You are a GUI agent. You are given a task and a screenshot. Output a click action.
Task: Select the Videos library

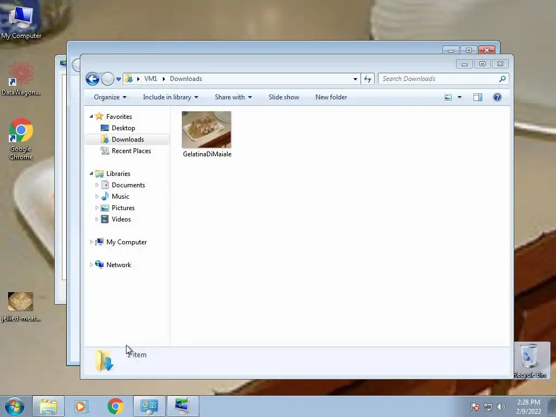[121, 219]
